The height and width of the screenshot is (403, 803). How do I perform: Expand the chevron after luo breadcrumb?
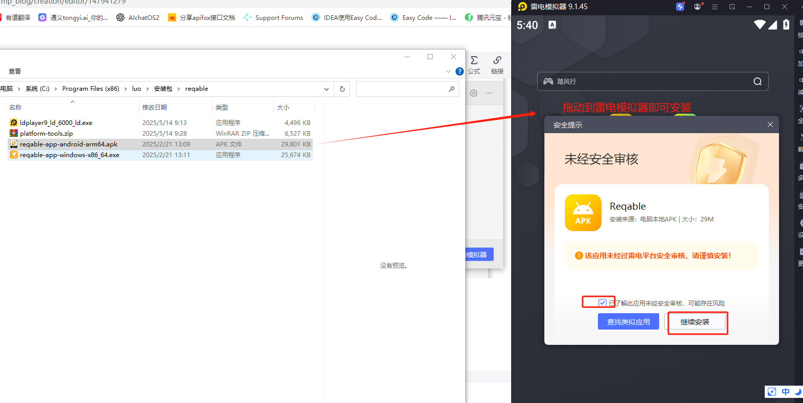pos(147,89)
